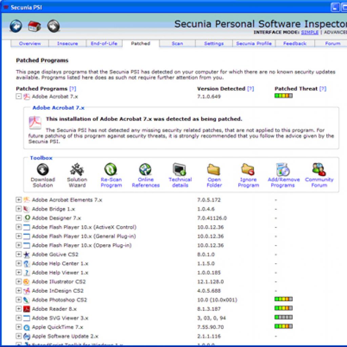Viewport: 347px width, 347px height.
Task: Open the End-of-Life tab
Action: (104, 44)
